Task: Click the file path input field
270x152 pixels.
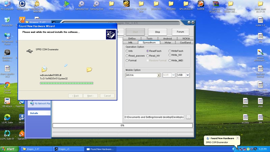Action: pos(154,117)
